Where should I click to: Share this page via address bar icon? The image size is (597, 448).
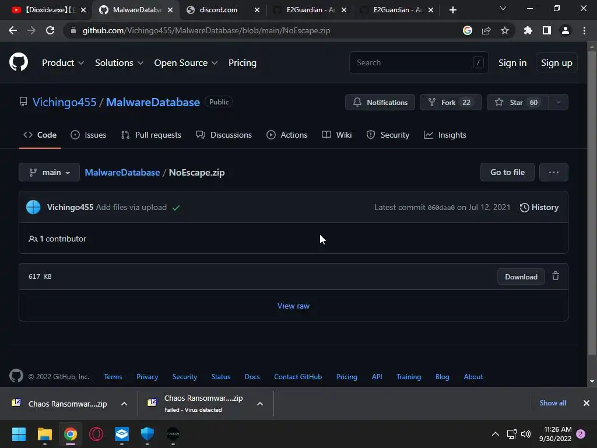[486, 30]
